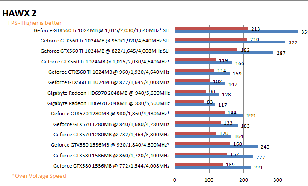The height and width of the screenshot is (186, 308).
Task: Click the red bar valued 152
Action: click(201, 154)
